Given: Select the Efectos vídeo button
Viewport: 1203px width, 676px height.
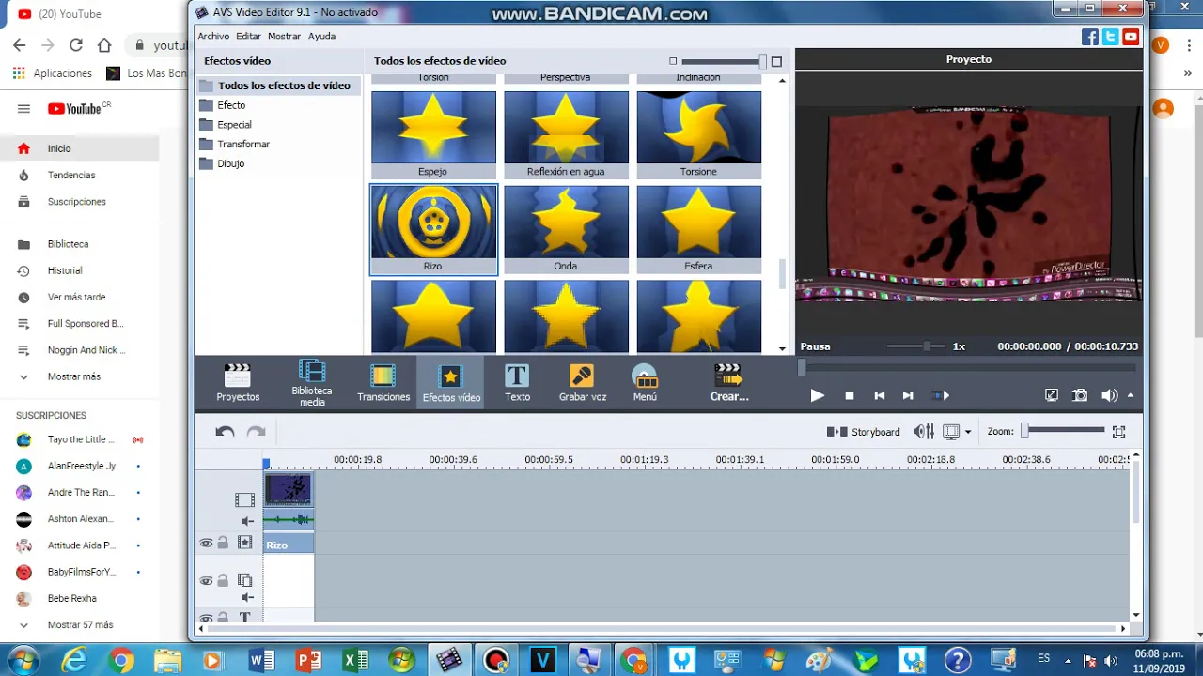Looking at the screenshot, I should click(451, 382).
